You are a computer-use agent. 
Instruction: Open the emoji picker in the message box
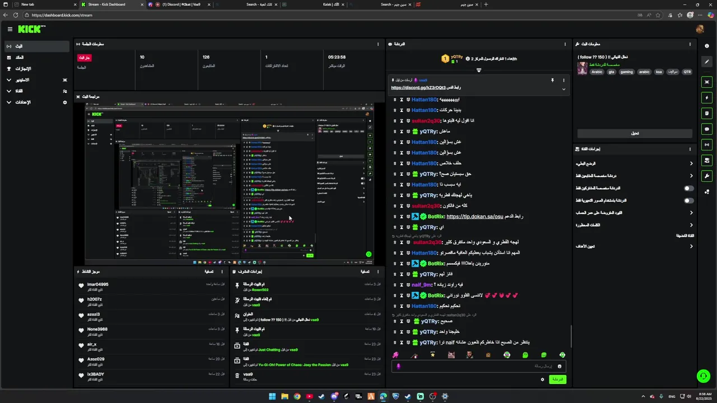click(559, 366)
